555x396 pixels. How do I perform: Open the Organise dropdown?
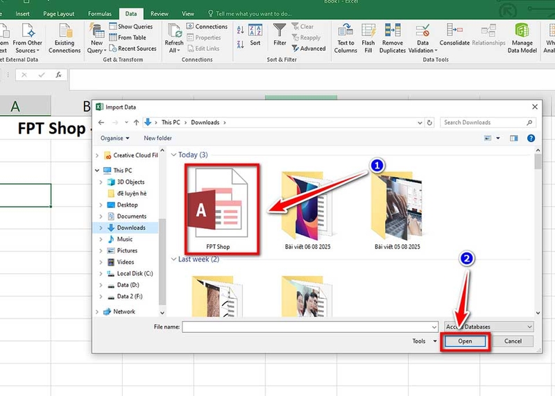(x=114, y=138)
